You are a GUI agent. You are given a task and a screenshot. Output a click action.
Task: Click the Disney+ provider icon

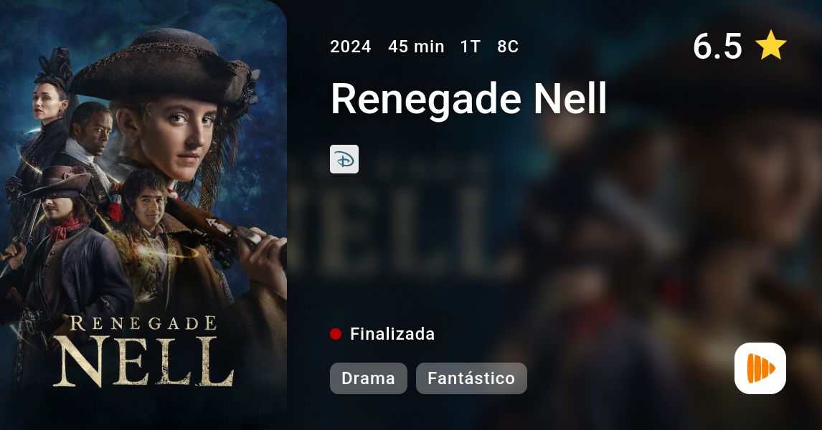tap(344, 159)
